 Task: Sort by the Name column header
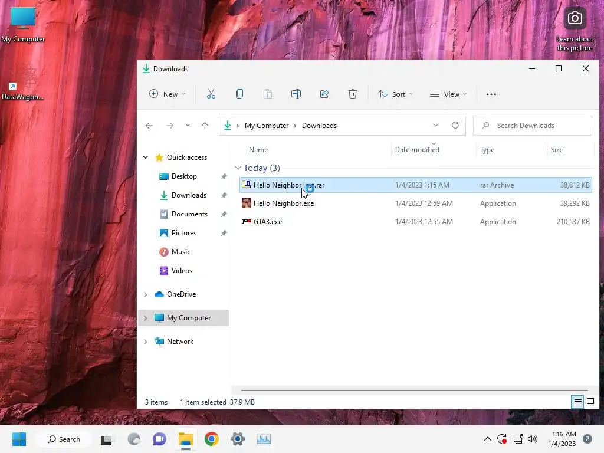258,150
